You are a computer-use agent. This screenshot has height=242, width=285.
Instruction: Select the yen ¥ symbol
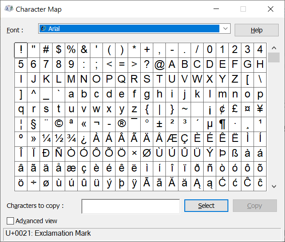click(x=260, y=110)
